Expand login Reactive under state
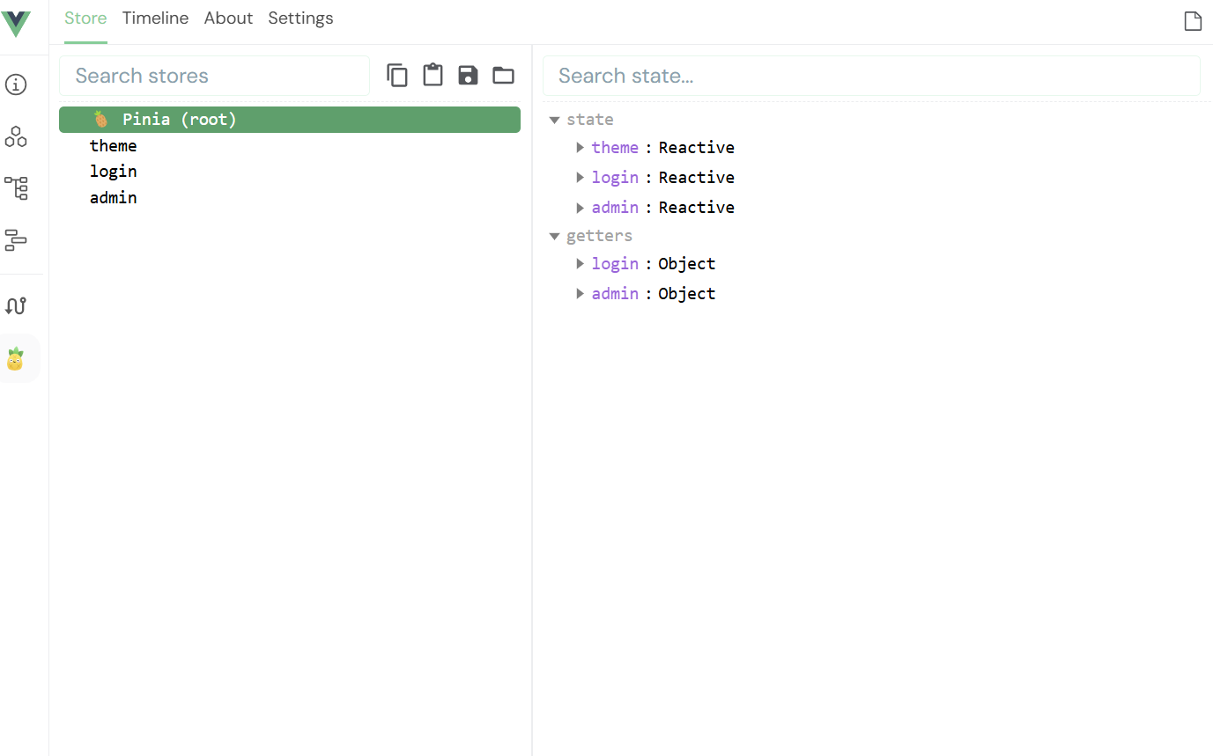 point(581,177)
